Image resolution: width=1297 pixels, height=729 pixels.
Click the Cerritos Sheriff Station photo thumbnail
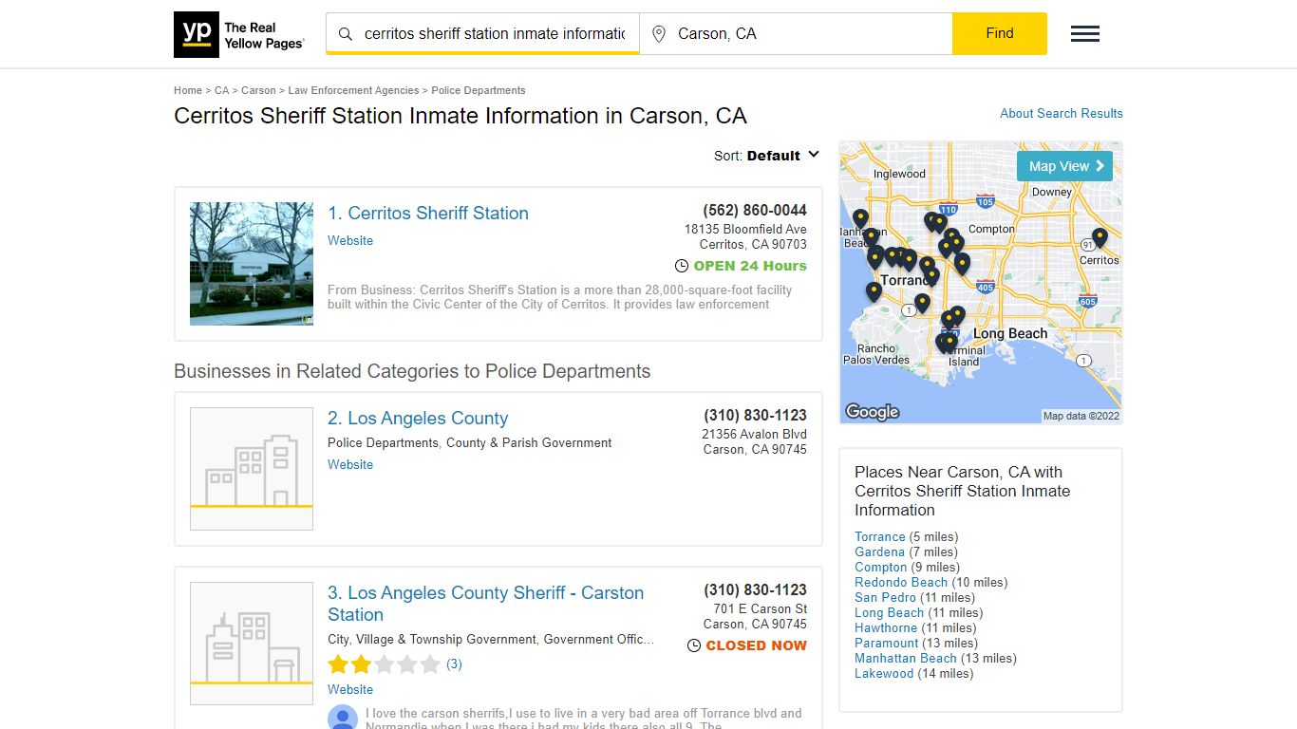point(252,264)
